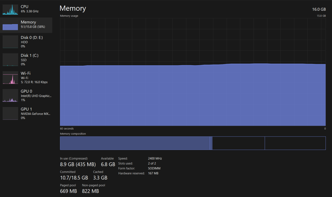Image resolution: width=332 pixels, height=197 pixels.
Task: Select GPU 0 label in sidebar
Action: coord(27,91)
